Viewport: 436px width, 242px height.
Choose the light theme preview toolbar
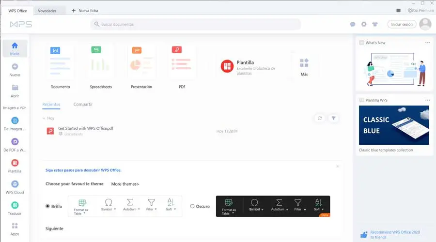click(x=125, y=206)
